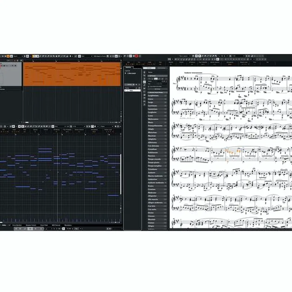Toggle the white Snap icon in project toolbar
Screen dimensions: 292x292
(x=79, y=56)
